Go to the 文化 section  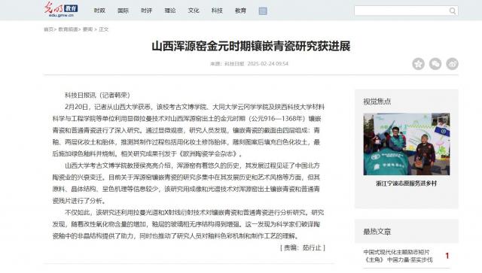pyautogui.click(x=194, y=11)
